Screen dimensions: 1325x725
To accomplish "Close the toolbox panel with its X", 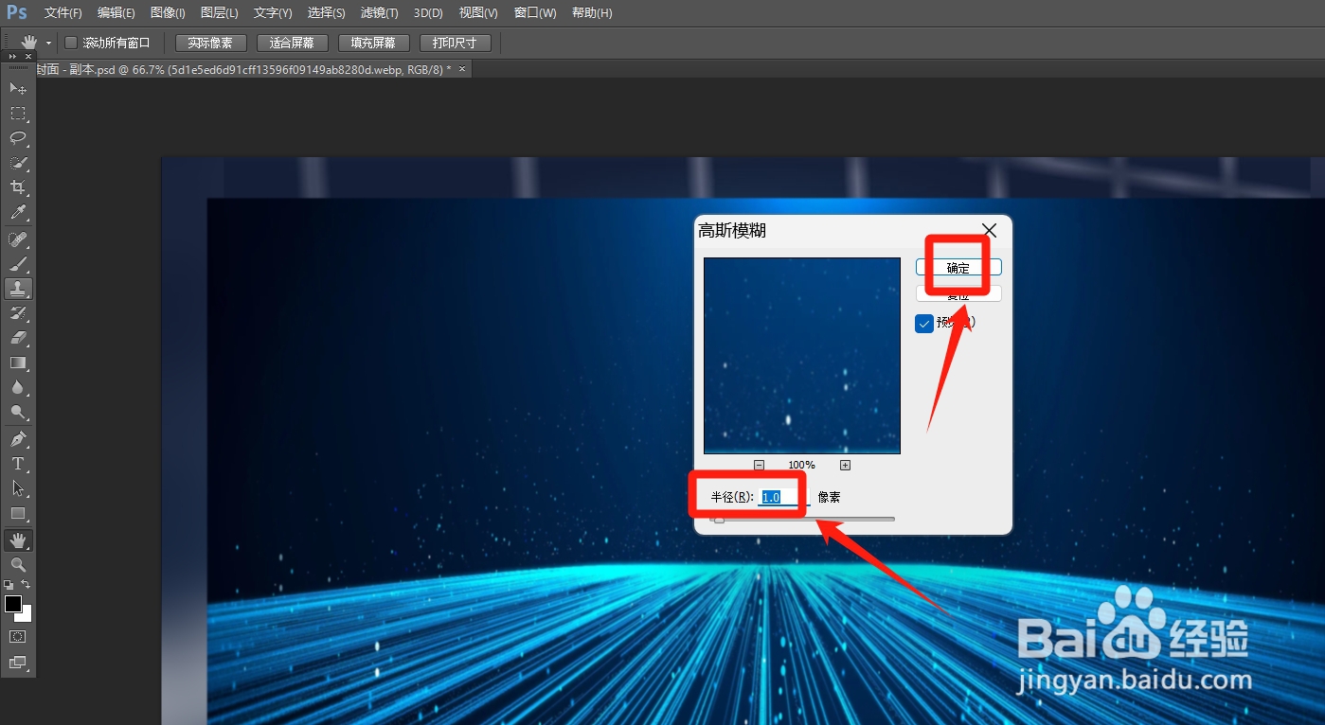I will 27,57.
